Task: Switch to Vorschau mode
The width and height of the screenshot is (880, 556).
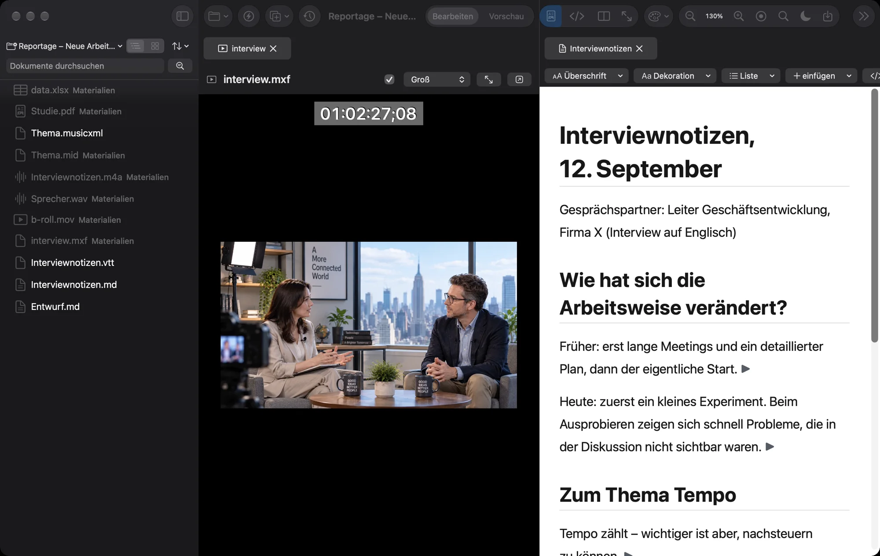Action: [x=506, y=16]
